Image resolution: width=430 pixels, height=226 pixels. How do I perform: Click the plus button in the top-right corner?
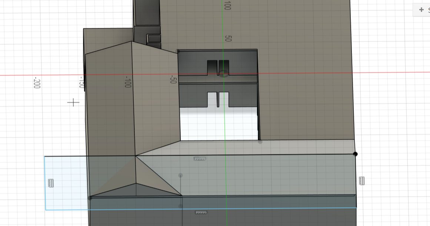(x=421, y=10)
